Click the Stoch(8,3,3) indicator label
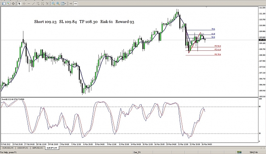Image resolution: width=266 pixels, height=154 pixels. coord(13,99)
